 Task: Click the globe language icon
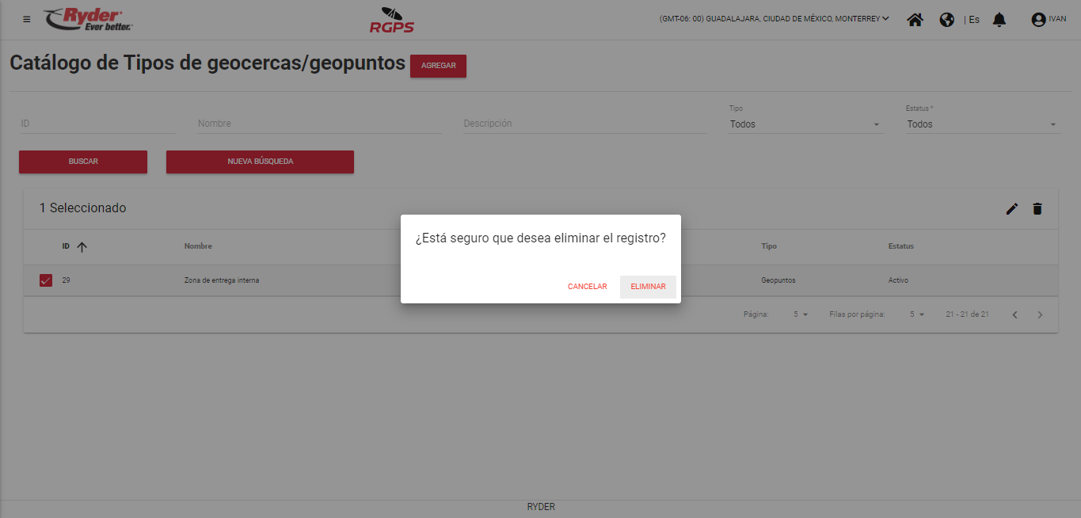pos(946,20)
